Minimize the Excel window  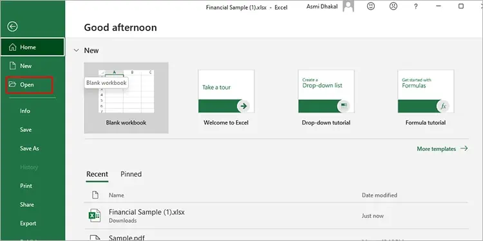point(439,6)
